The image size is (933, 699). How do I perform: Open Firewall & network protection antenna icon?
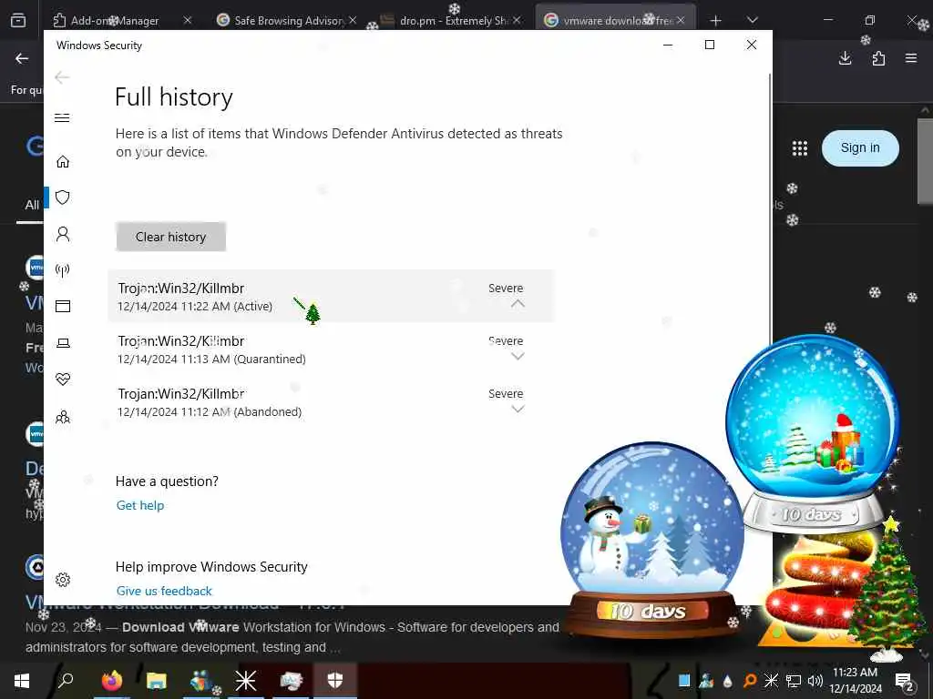point(63,270)
